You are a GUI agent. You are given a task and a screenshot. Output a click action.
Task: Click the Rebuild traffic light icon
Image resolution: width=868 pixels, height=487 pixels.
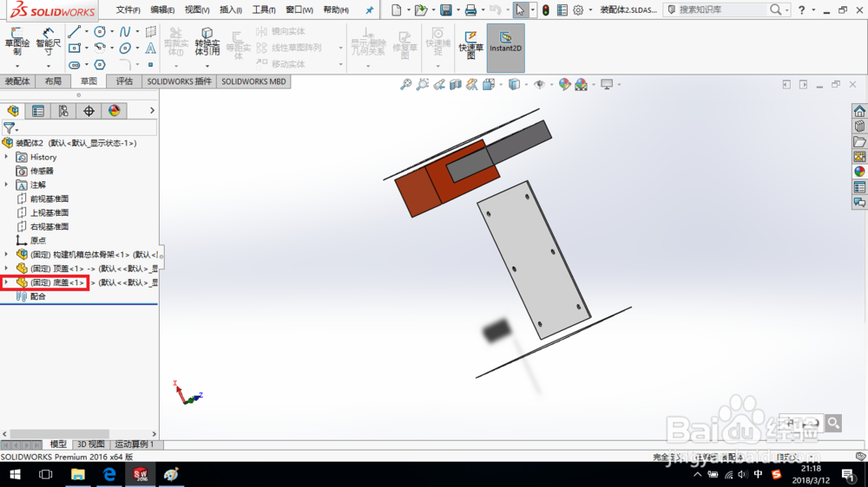tap(546, 10)
